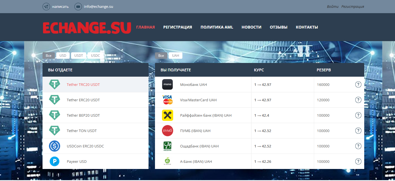Click the А-Банк logo icon
395x181 pixels.
(x=167, y=161)
